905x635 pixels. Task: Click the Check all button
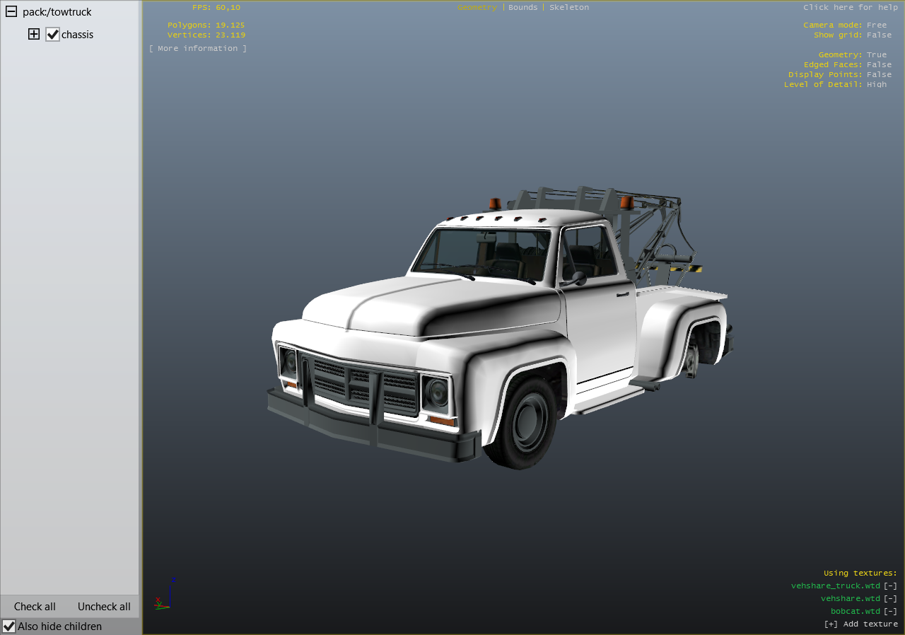tap(35, 606)
